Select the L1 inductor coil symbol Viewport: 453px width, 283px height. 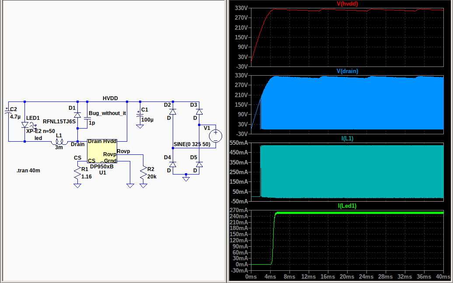click(59, 142)
